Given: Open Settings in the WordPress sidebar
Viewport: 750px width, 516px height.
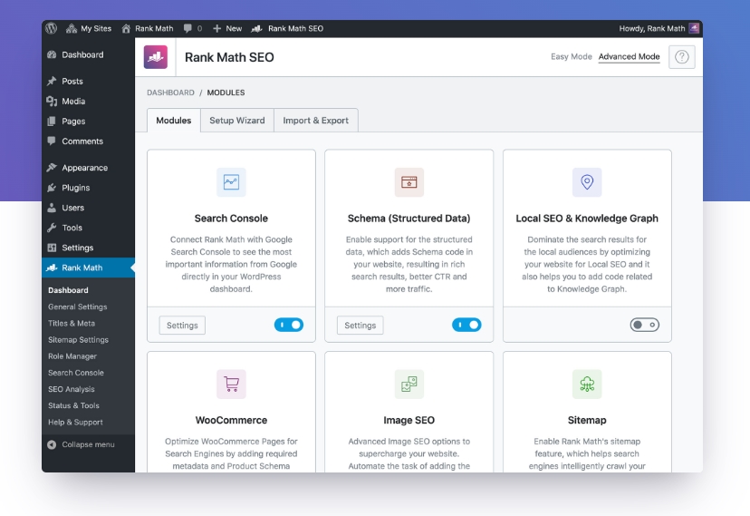Looking at the screenshot, I should pos(88,248).
